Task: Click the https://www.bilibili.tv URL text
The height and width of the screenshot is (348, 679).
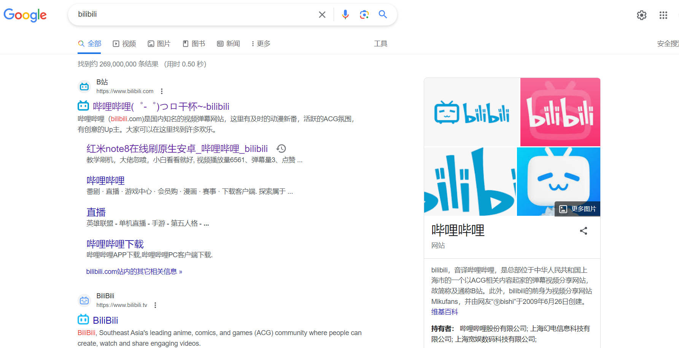Action: coord(122,305)
